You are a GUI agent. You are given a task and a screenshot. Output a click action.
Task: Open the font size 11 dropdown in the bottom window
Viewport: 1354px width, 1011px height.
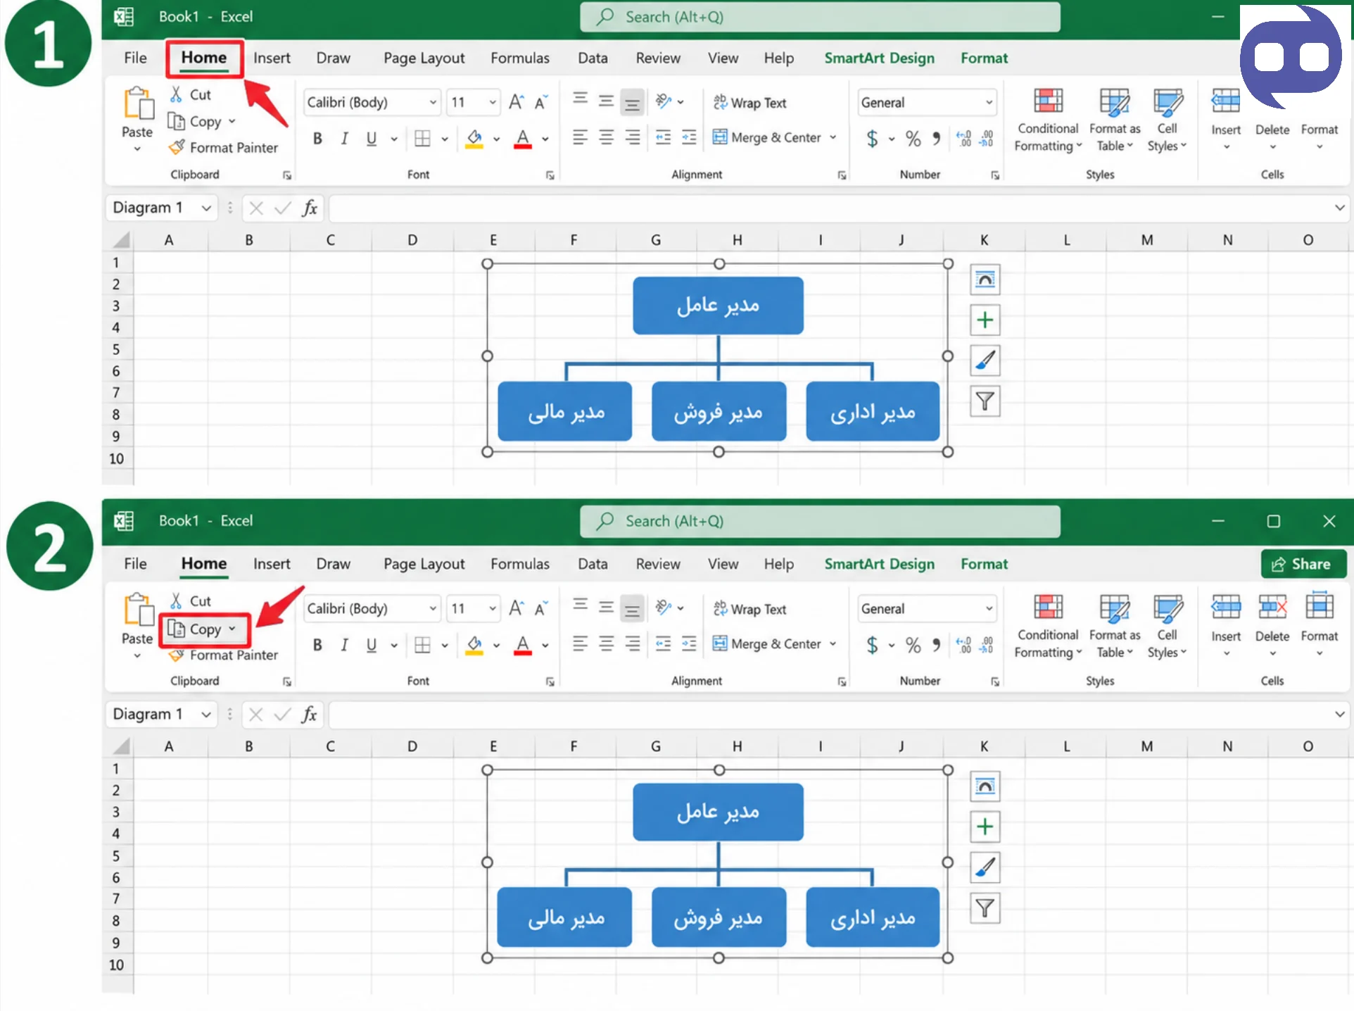493,608
